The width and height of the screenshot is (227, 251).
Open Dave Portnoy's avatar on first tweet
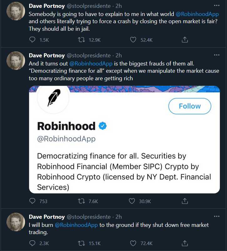click(x=16, y=11)
